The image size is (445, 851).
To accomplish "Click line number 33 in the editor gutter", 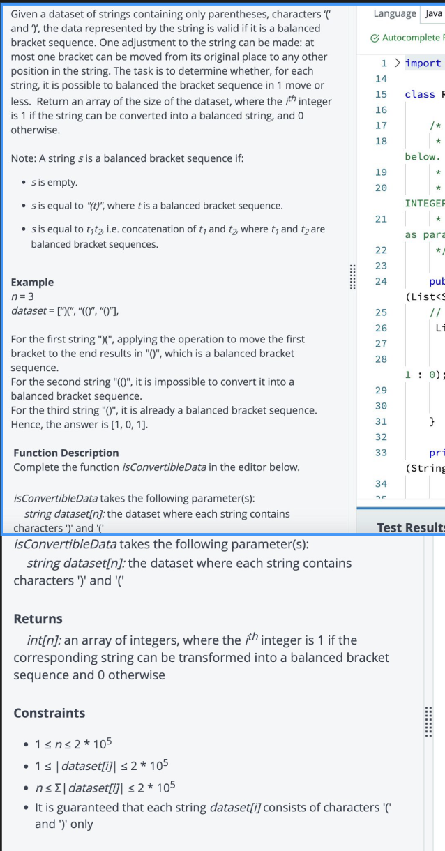I will pos(381,453).
